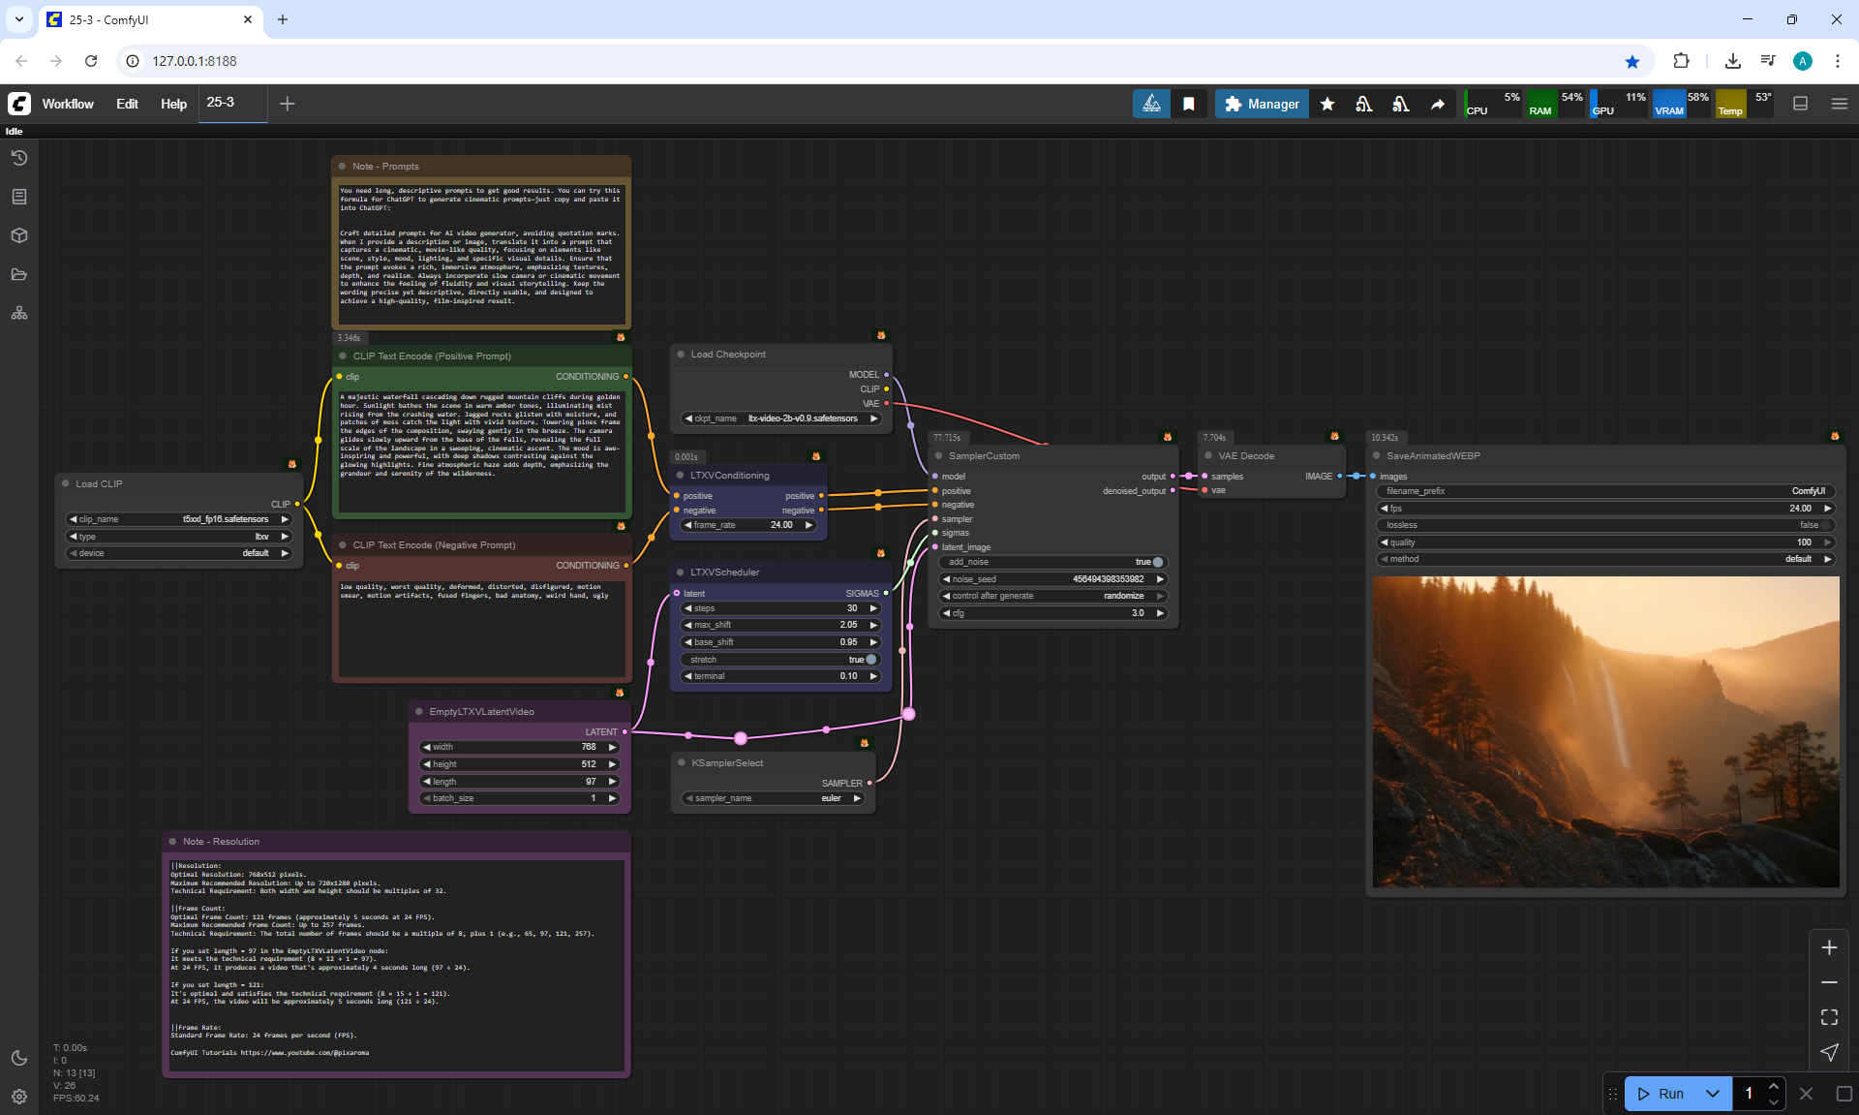Screen dimensions: 1859x1115
Task: Toggle add_noise switch in SamplerCustom
Action: click(1157, 562)
